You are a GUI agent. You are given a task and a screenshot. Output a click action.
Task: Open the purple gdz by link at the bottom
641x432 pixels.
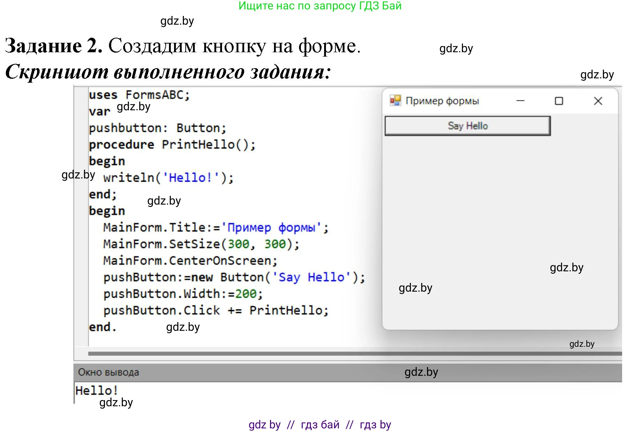point(265,424)
